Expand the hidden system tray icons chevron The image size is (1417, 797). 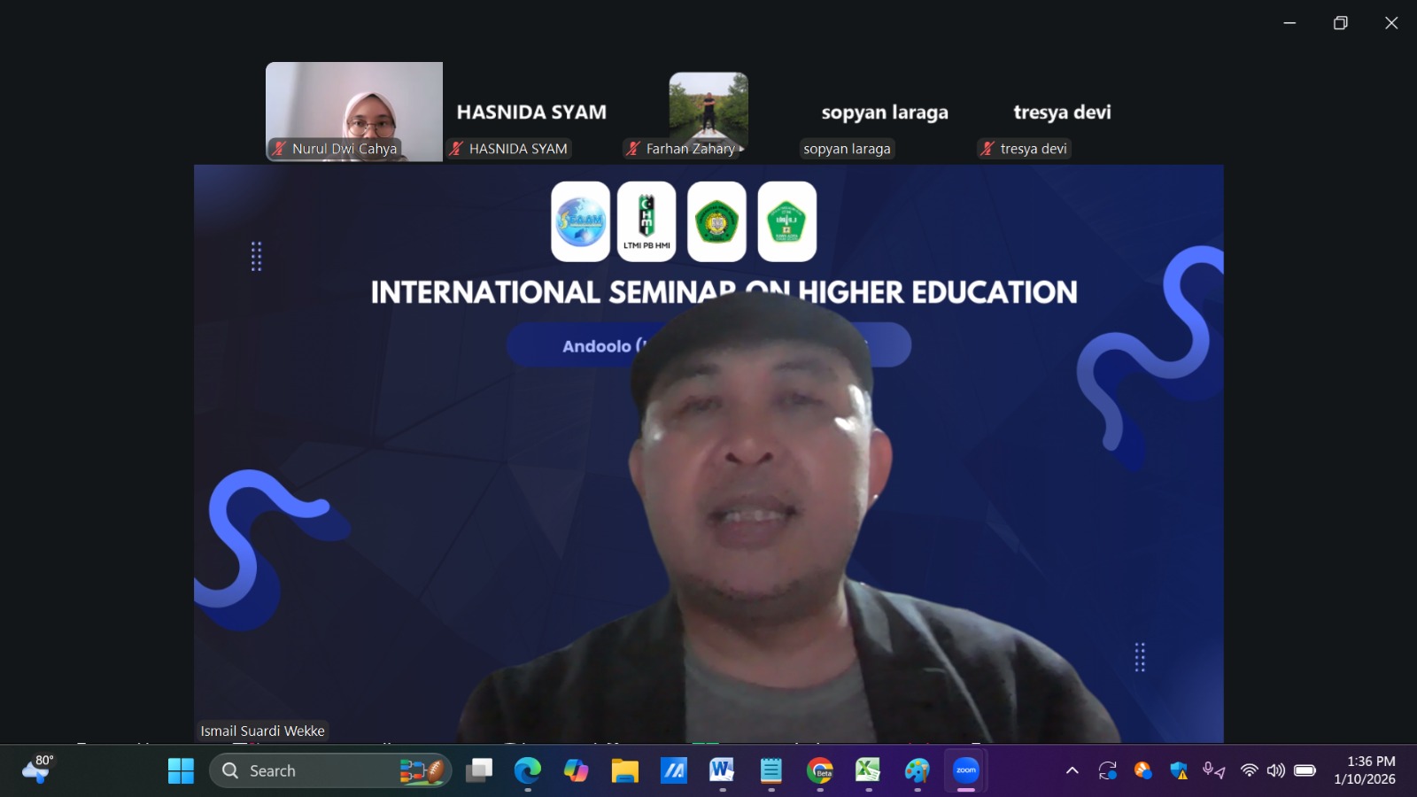click(x=1072, y=770)
